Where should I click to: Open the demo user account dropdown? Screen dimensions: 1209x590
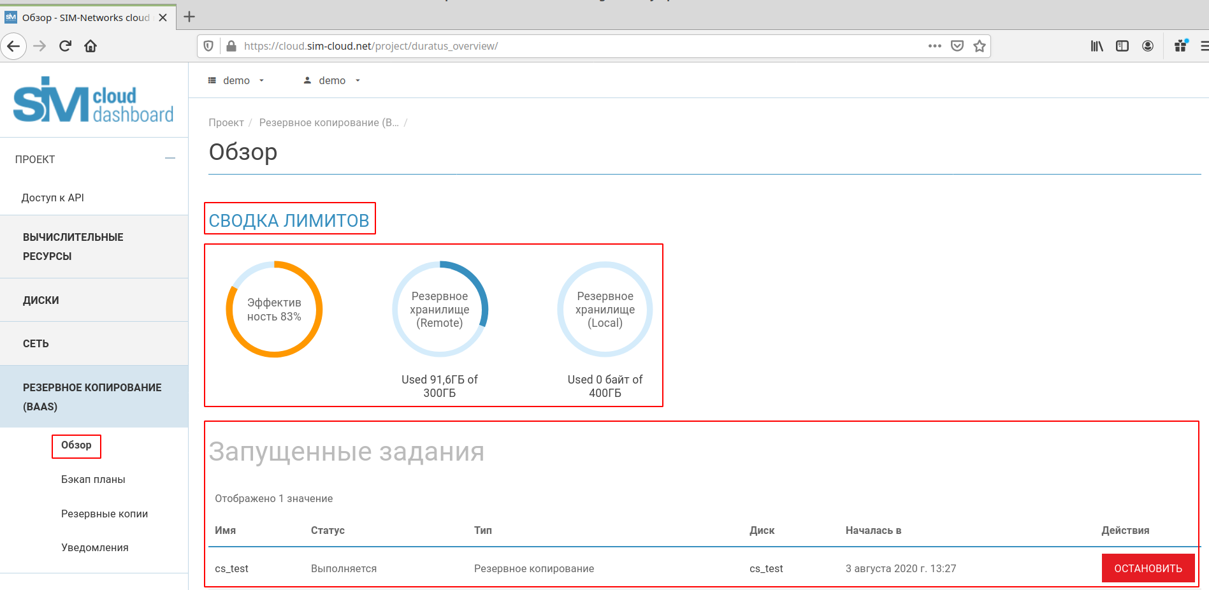(x=332, y=80)
